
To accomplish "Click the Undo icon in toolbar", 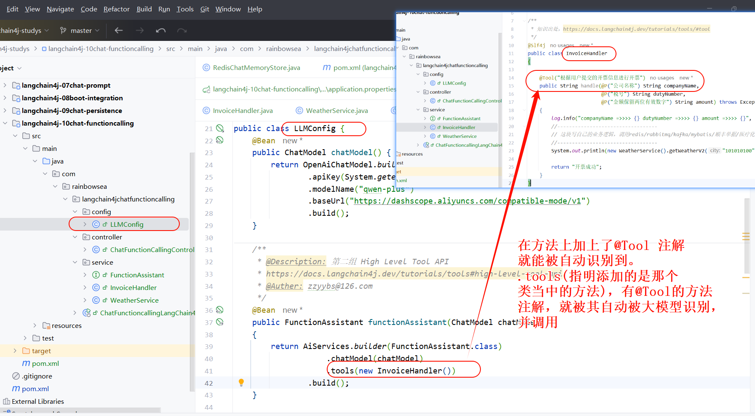I will click(x=161, y=30).
